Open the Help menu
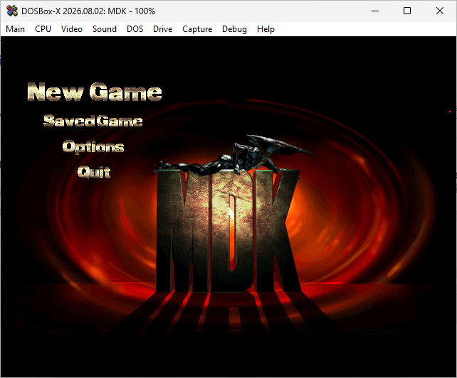 266,29
